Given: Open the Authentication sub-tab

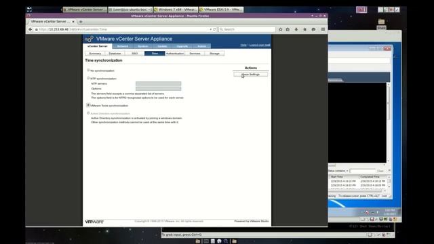Looking at the screenshot, I should click(175, 54).
